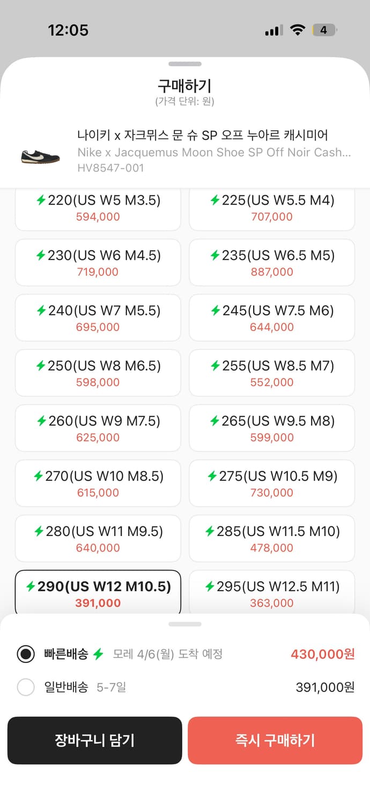Image resolution: width=370 pixels, height=804 pixels.
Task: Tap the lightning icon on size 285
Action: pos(210,531)
